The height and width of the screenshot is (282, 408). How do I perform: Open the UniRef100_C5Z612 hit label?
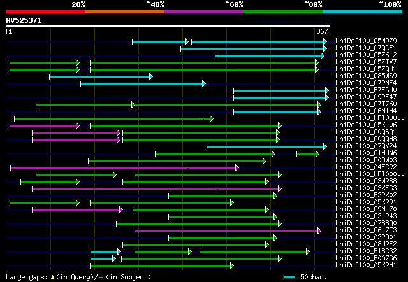(366, 55)
